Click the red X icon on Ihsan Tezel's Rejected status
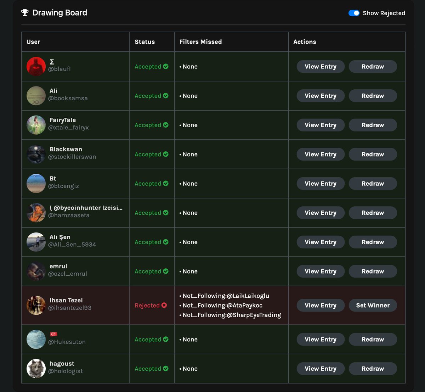This screenshot has height=392, width=425. [x=164, y=305]
